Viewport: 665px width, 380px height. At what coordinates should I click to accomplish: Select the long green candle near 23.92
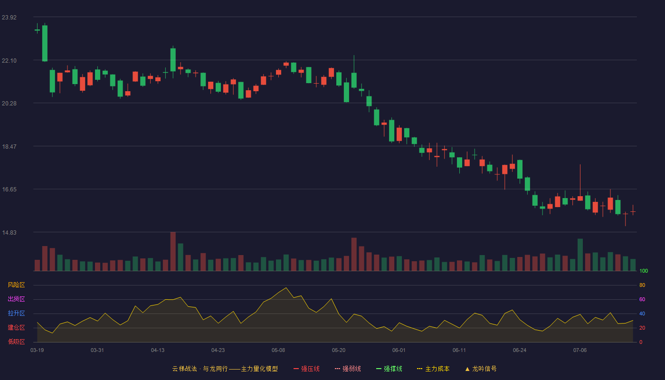click(45, 43)
